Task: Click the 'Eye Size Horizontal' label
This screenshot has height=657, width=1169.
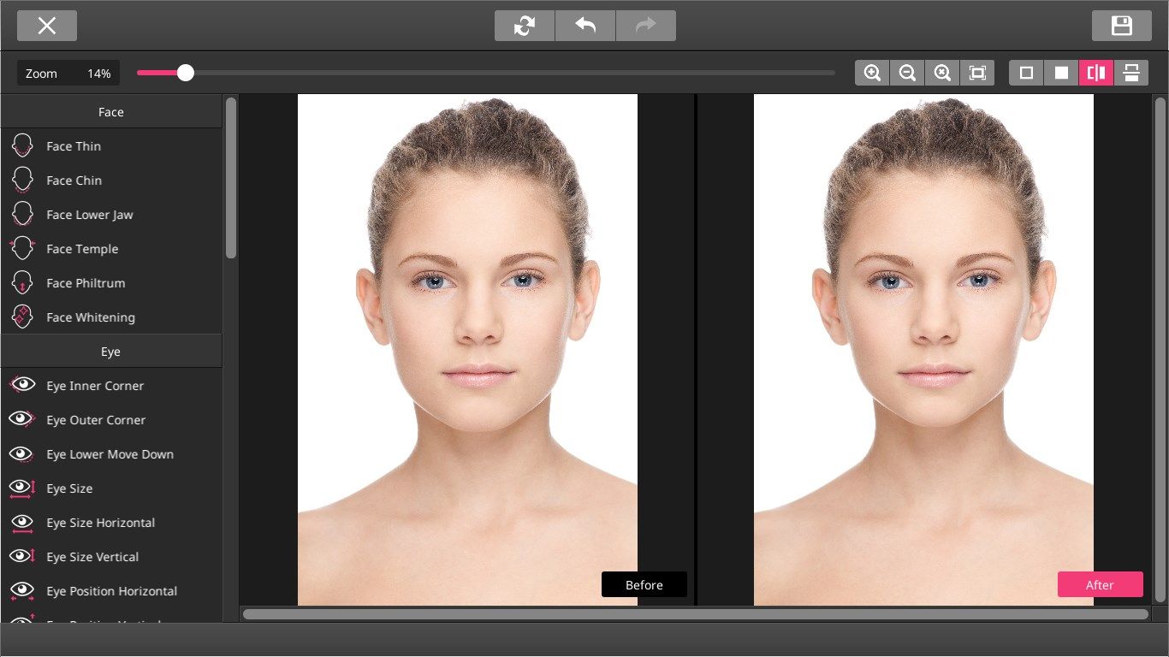Action: click(x=101, y=523)
